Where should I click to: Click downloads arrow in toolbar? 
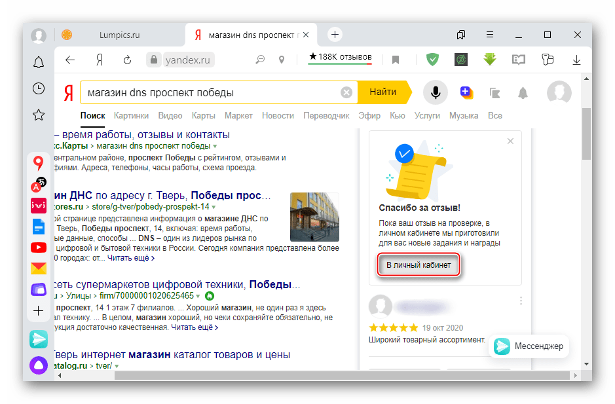576,60
